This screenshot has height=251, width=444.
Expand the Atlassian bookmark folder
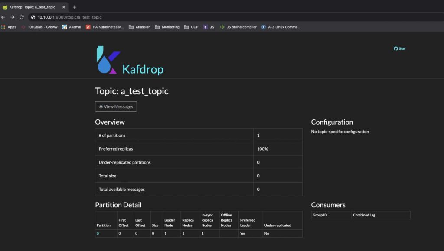tap(140, 27)
